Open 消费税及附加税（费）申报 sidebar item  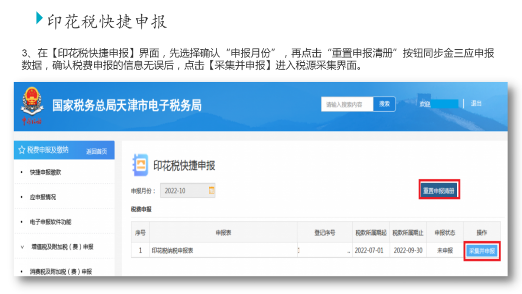pos(60,272)
